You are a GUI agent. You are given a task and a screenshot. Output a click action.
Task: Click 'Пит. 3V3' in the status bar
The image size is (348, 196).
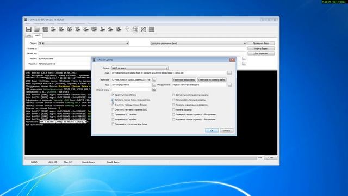(x=68, y=162)
